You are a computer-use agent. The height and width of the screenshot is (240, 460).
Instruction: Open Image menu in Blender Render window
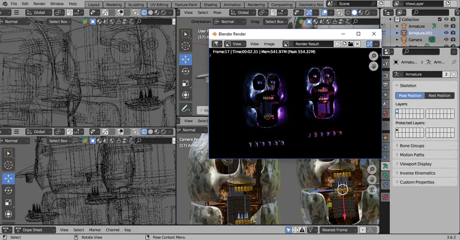pyautogui.click(x=269, y=44)
